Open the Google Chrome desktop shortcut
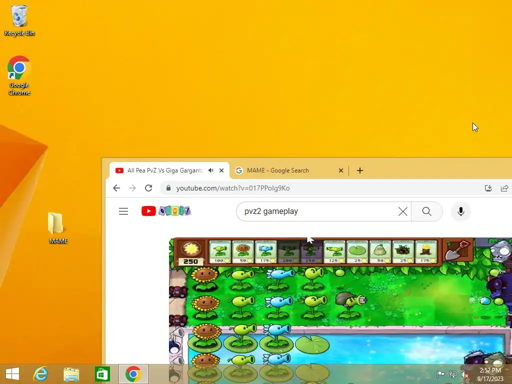Image resolution: width=512 pixels, height=384 pixels. coord(19,76)
